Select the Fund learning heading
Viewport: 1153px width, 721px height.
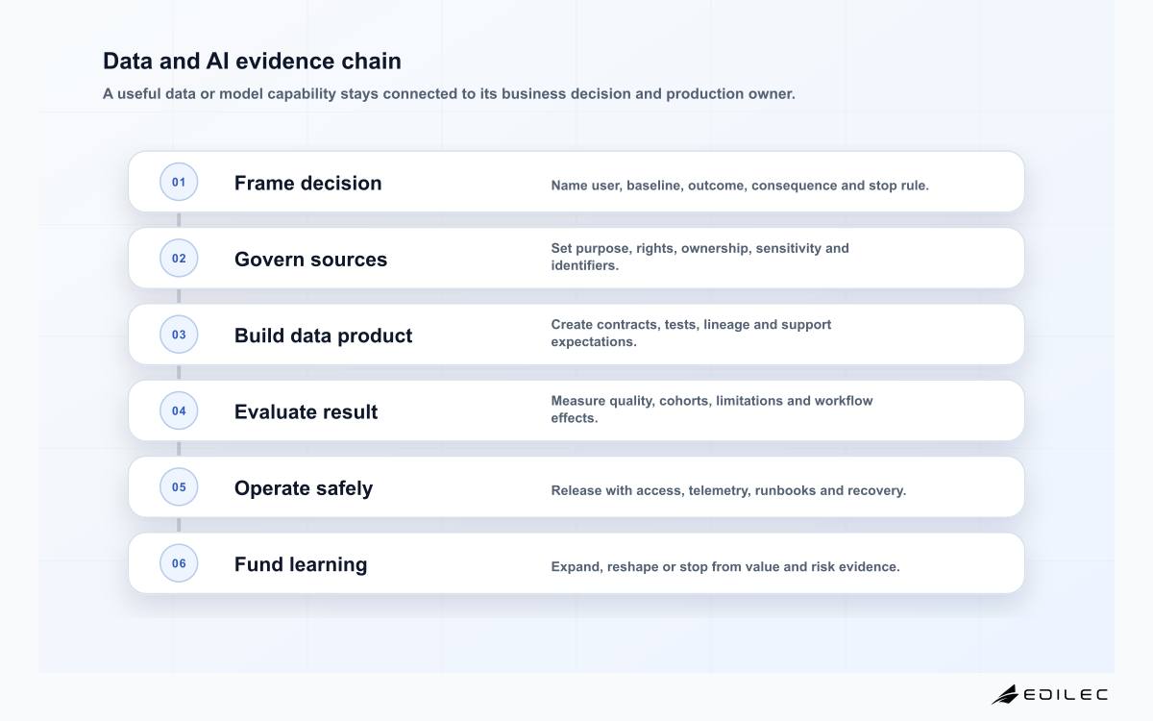coord(301,564)
